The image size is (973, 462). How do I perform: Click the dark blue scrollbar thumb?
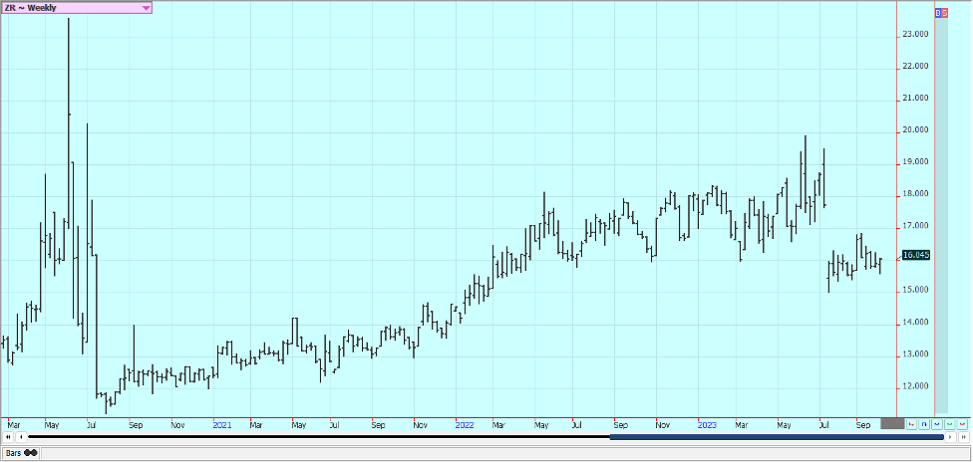[x=776, y=436]
